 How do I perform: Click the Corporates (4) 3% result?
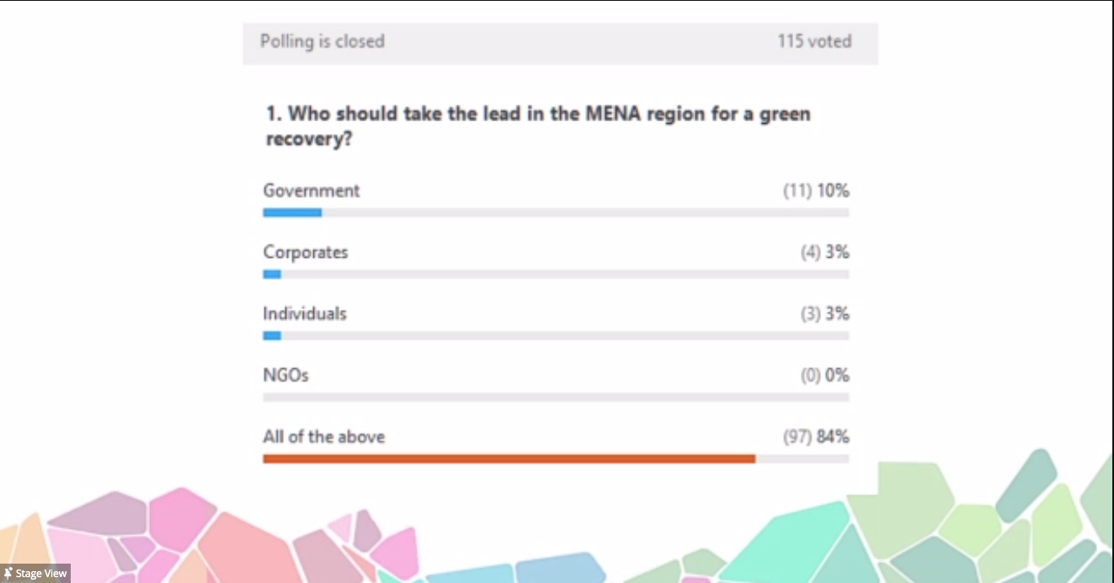(824, 252)
